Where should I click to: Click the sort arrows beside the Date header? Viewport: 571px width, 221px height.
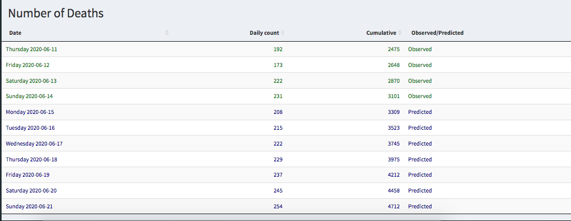[167, 33]
